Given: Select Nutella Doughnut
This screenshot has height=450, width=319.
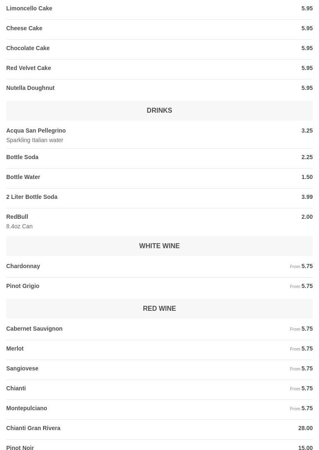Looking at the screenshot, I should coord(30,88).
